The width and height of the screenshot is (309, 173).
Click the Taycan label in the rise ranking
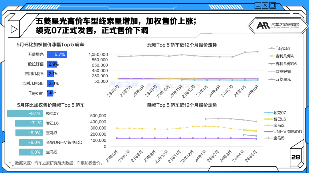(36, 93)
